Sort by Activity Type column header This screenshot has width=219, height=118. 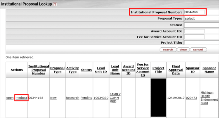click(x=72, y=70)
